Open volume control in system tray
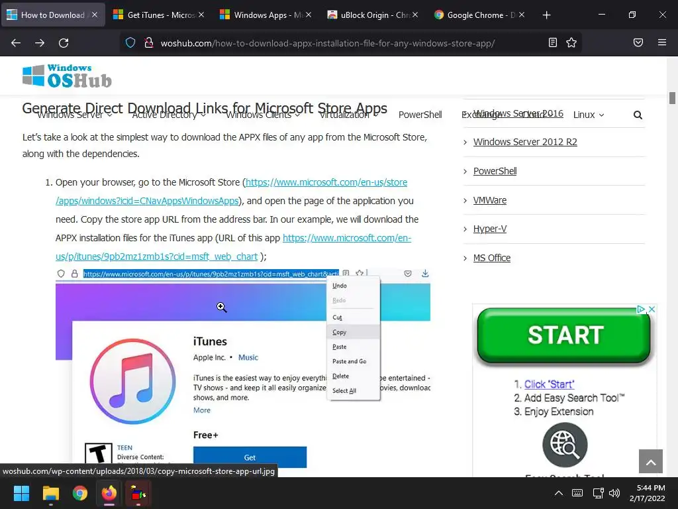 [x=614, y=493]
